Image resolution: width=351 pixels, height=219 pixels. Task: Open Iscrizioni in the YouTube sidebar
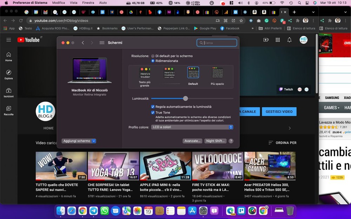click(x=9, y=93)
